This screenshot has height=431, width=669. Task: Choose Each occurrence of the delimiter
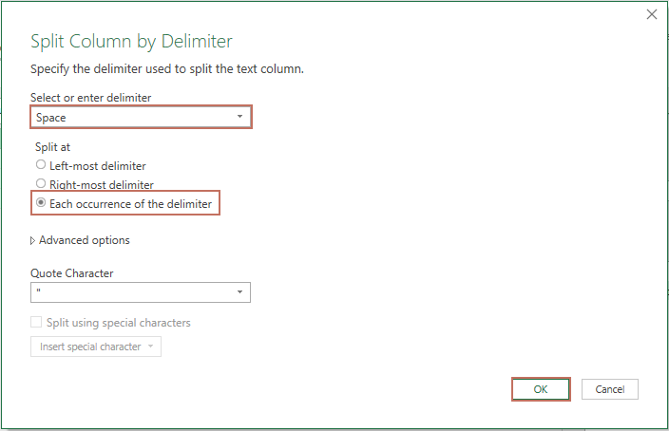click(41, 202)
